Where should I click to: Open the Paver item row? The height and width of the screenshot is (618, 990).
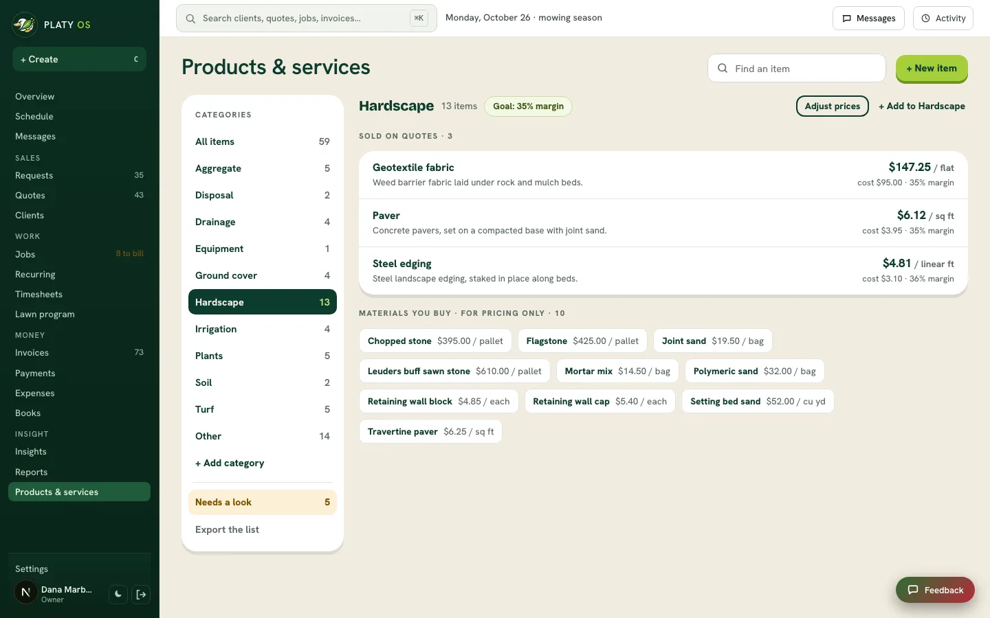click(x=663, y=223)
